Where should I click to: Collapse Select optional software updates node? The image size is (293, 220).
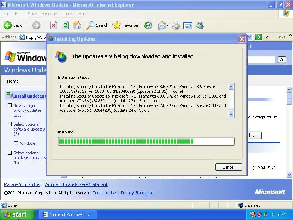pyautogui.click(x=10, y=124)
